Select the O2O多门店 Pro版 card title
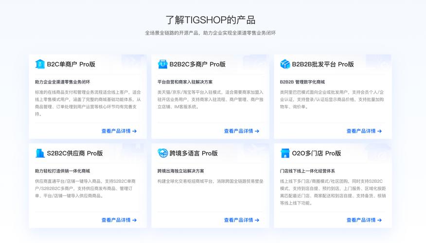Image resolution: width=426 pixels, height=243 pixels. (316, 154)
